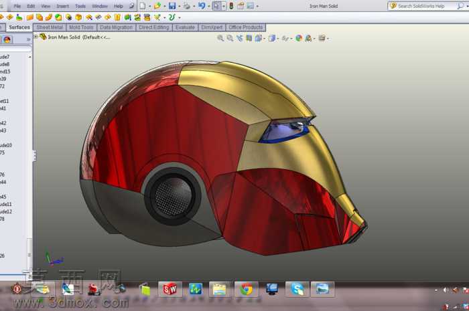The width and height of the screenshot is (469, 311).
Task: Switch to the Office Products tab
Action: point(246,27)
